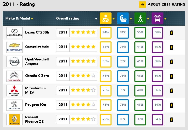Sort by Make & Model dropdown arrow
The image size is (188, 130).
pyautogui.click(x=32, y=19)
